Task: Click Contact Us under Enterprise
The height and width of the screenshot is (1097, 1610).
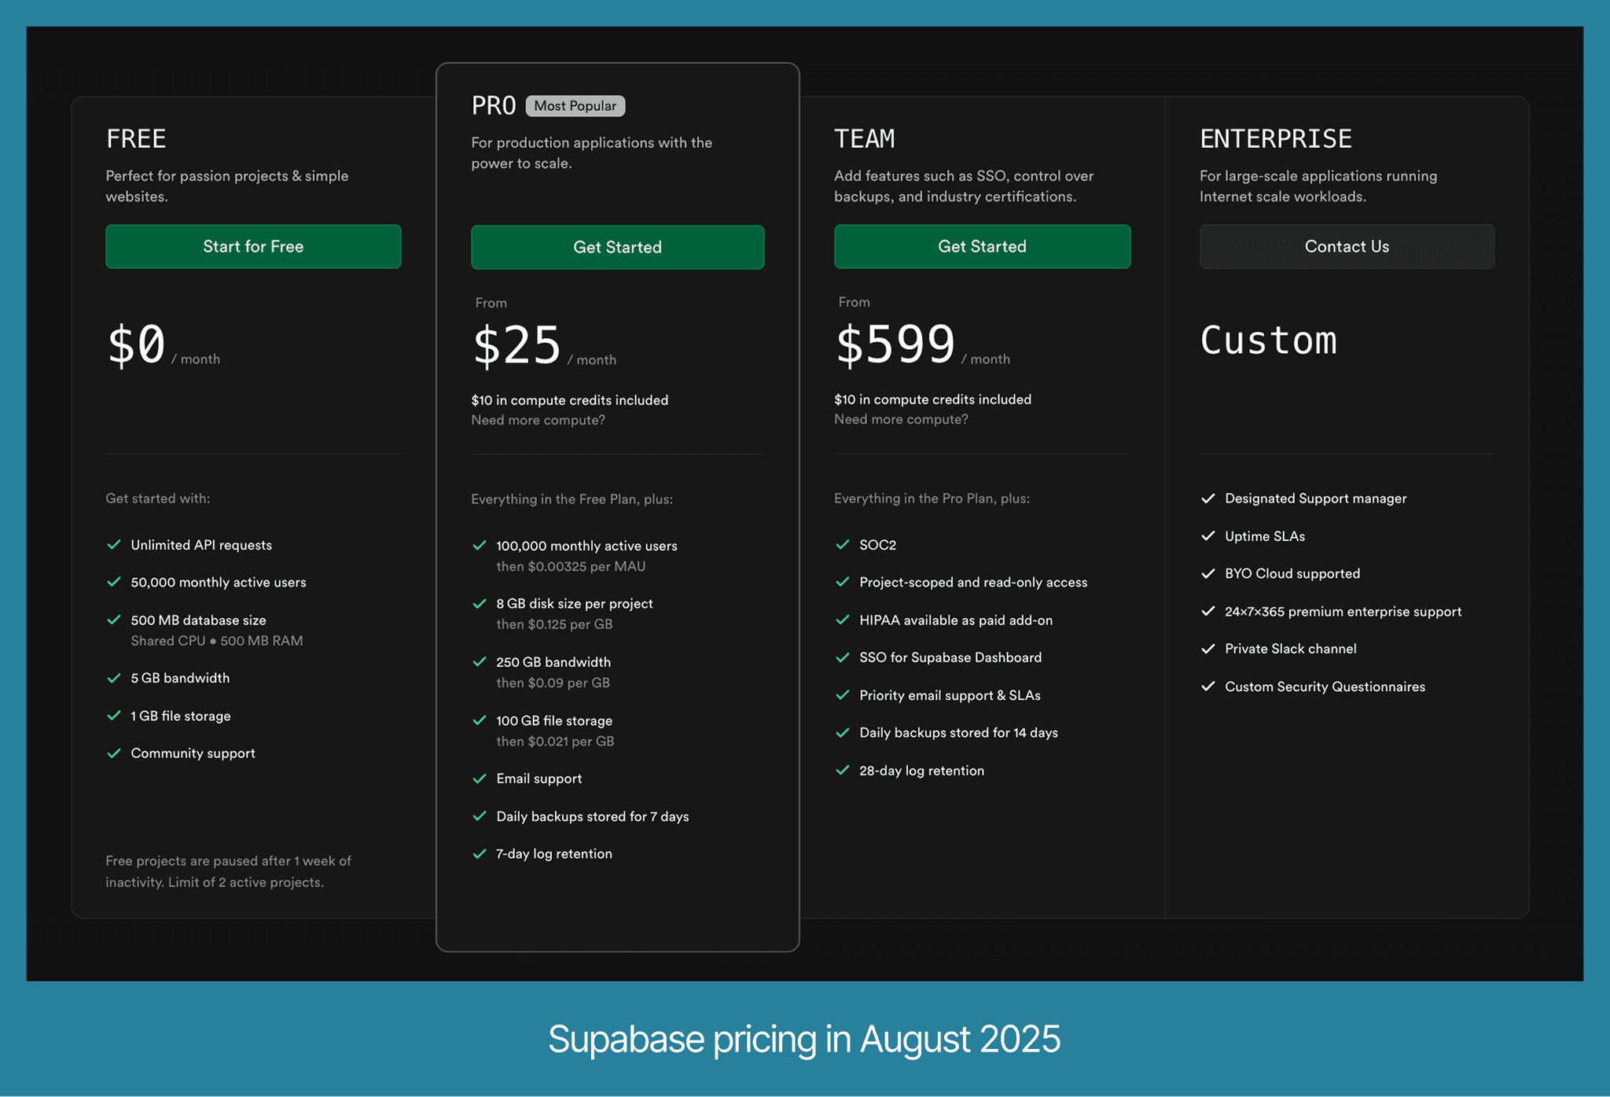Action: click(1347, 246)
